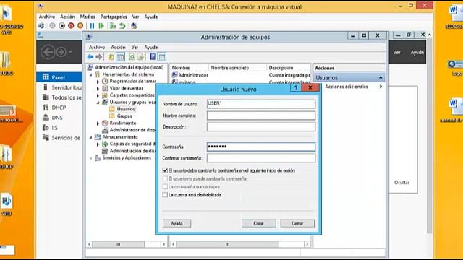Open Ayuda menu in Administración de equipos

[x=151, y=47]
